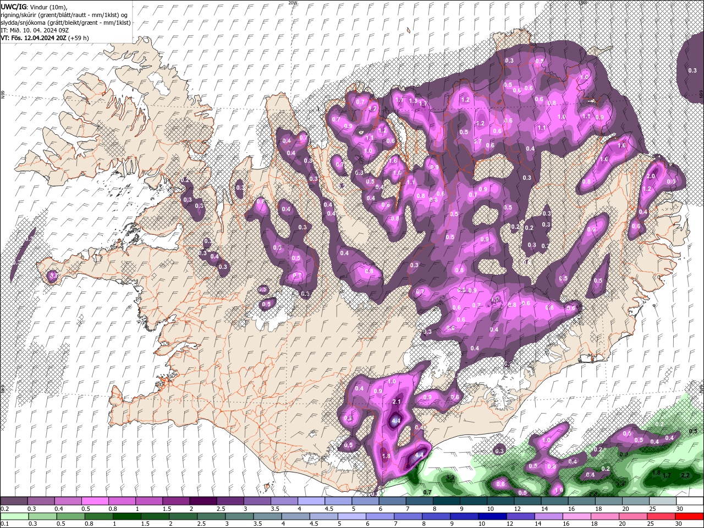Pick the lower legend swatch between 14 and 16
704x528 pixels.
click(x=548, y=516)
